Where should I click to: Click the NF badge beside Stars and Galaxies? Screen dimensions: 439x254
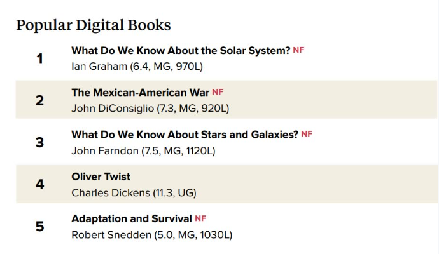tap(307, 134)
